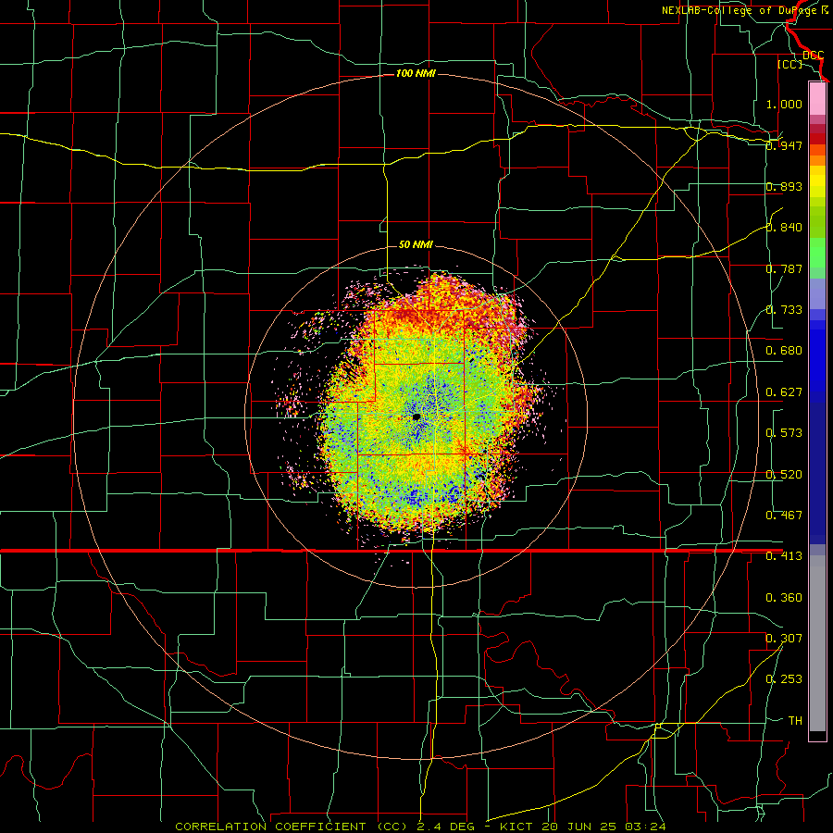
Task: Select the 0.253 legend value
Action: 784,679
